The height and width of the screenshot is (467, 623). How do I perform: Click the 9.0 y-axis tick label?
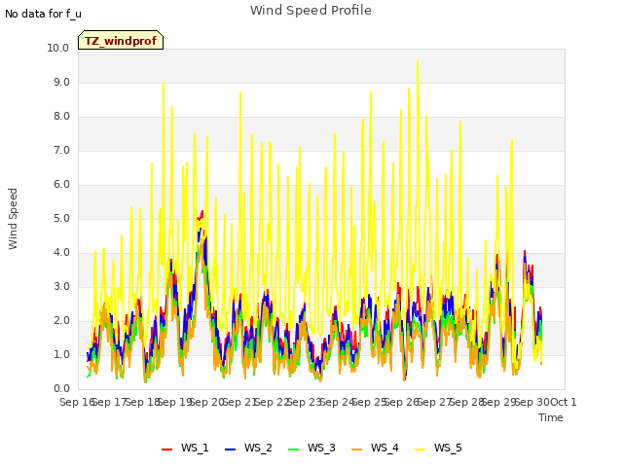(61, 82)
